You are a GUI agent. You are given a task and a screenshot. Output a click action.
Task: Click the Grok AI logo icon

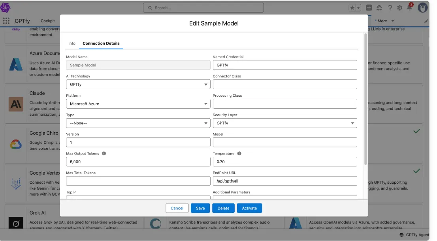(x=16, y=223)
